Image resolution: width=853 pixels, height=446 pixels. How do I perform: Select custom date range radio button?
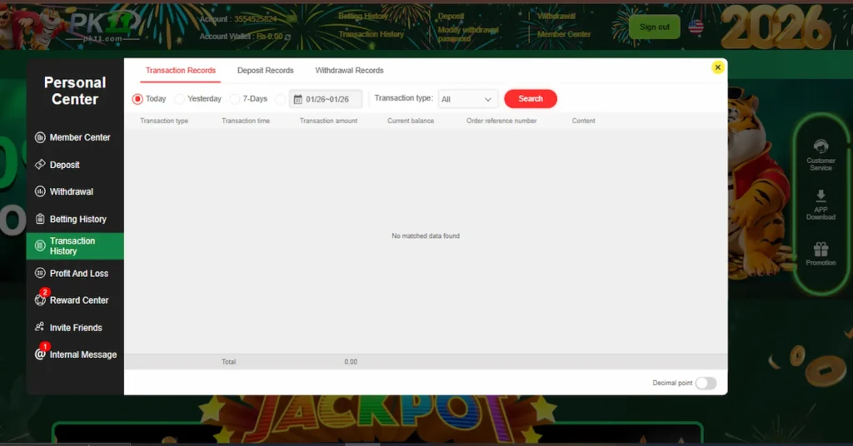click(x=280, y=99)
